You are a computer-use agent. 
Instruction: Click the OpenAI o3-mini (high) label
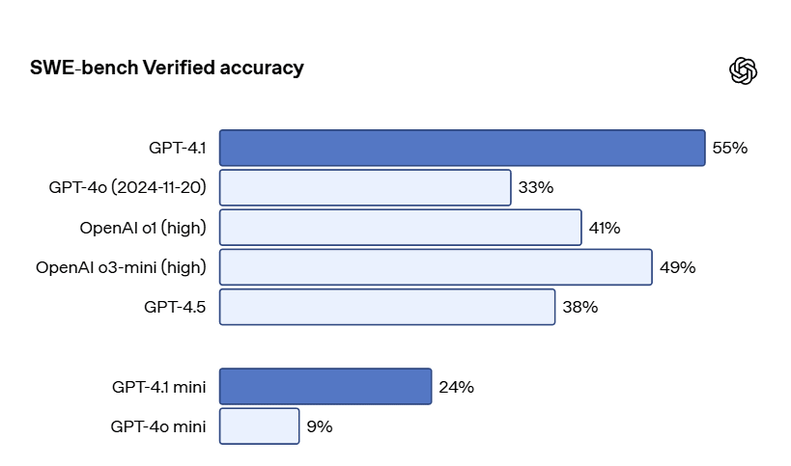tap(121, 267)
